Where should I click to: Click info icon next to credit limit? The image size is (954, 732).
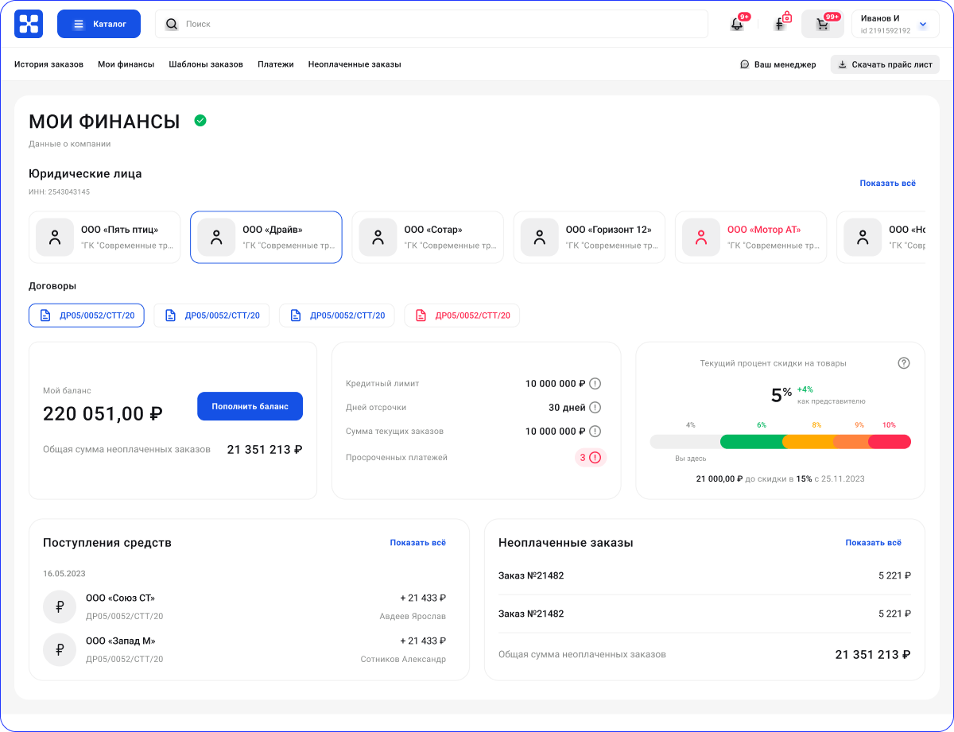595,384
